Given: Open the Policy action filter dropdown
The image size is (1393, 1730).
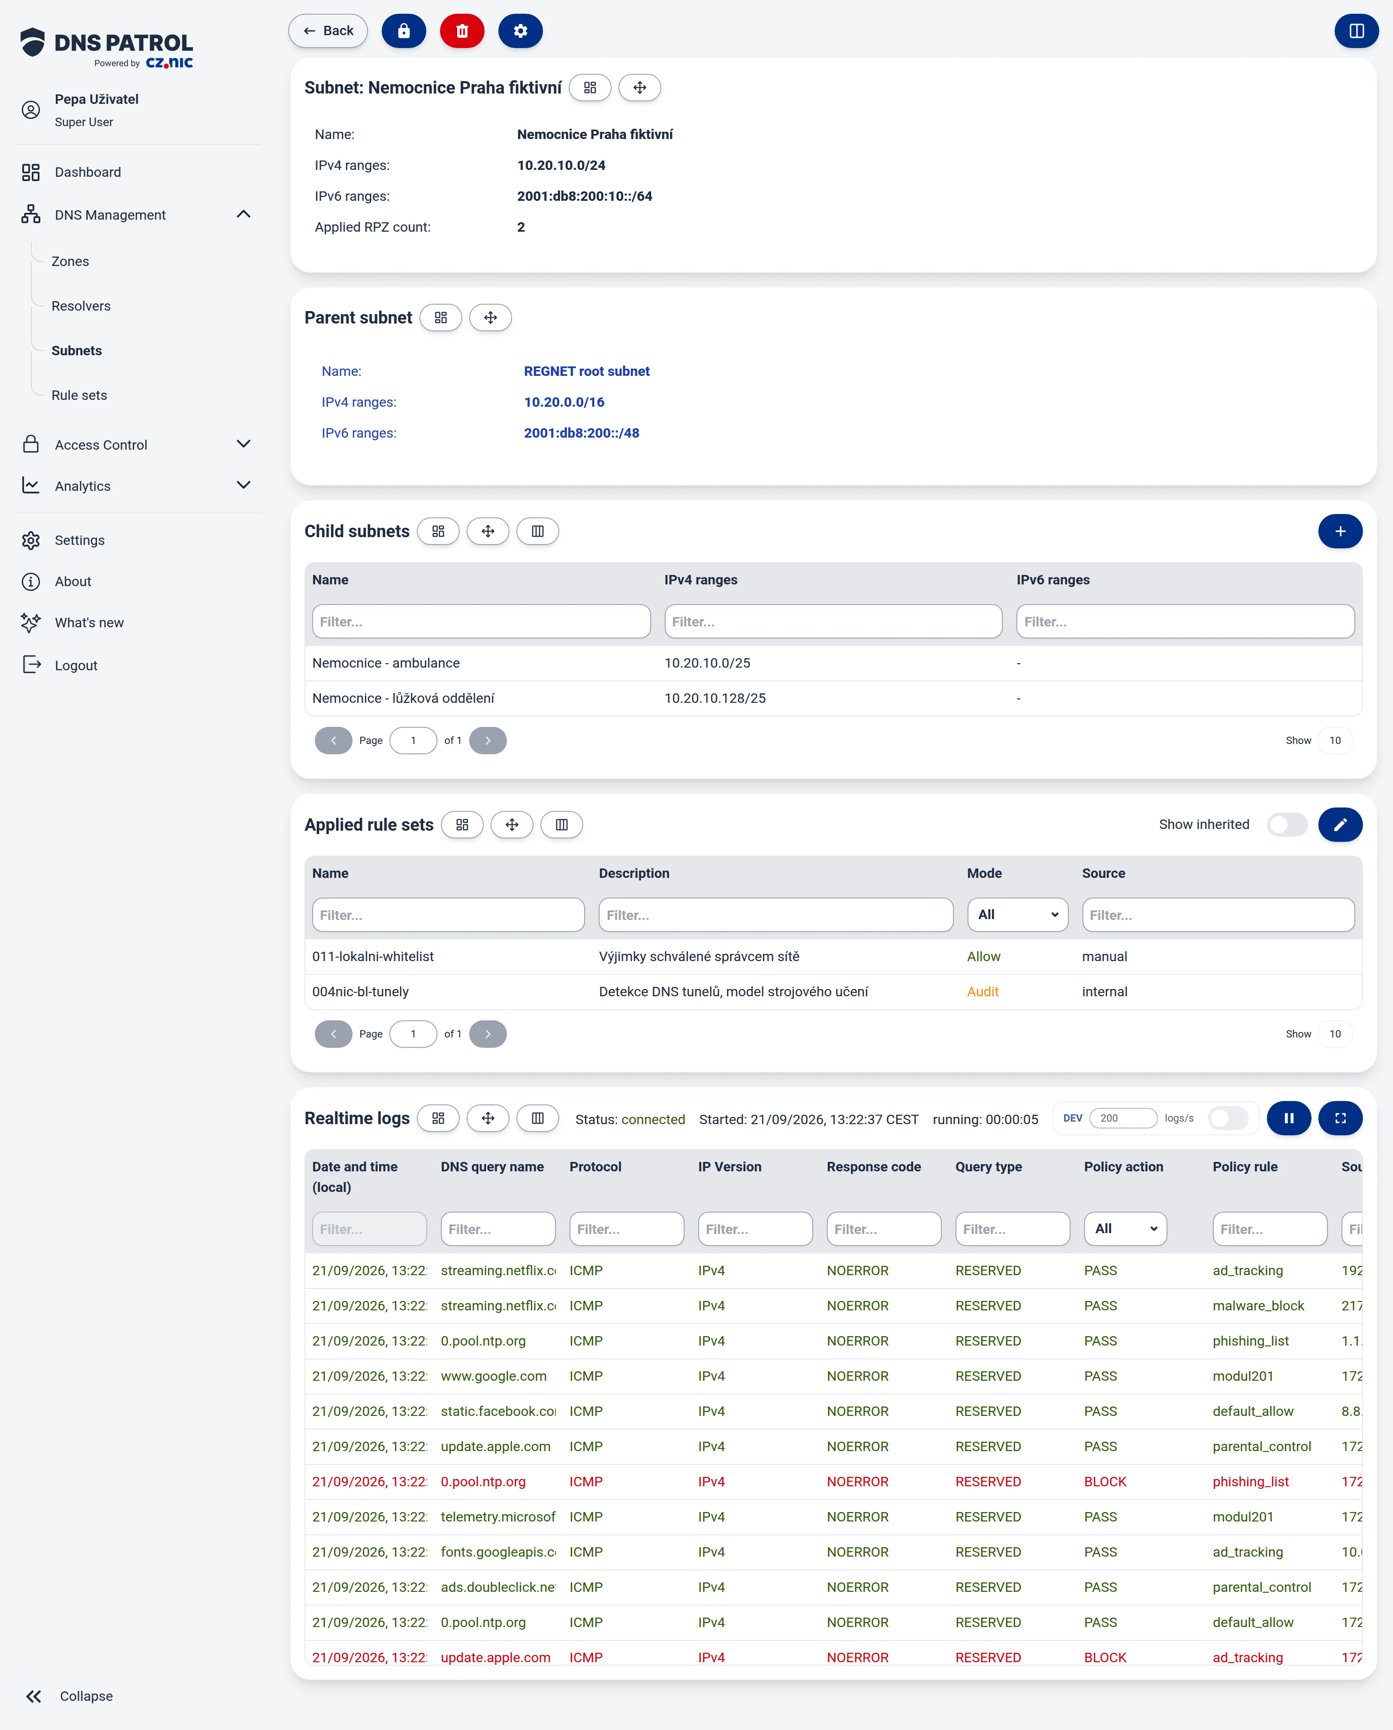Looking at the screenshot, I should pyautogui.click(x=1125, y=1229).
